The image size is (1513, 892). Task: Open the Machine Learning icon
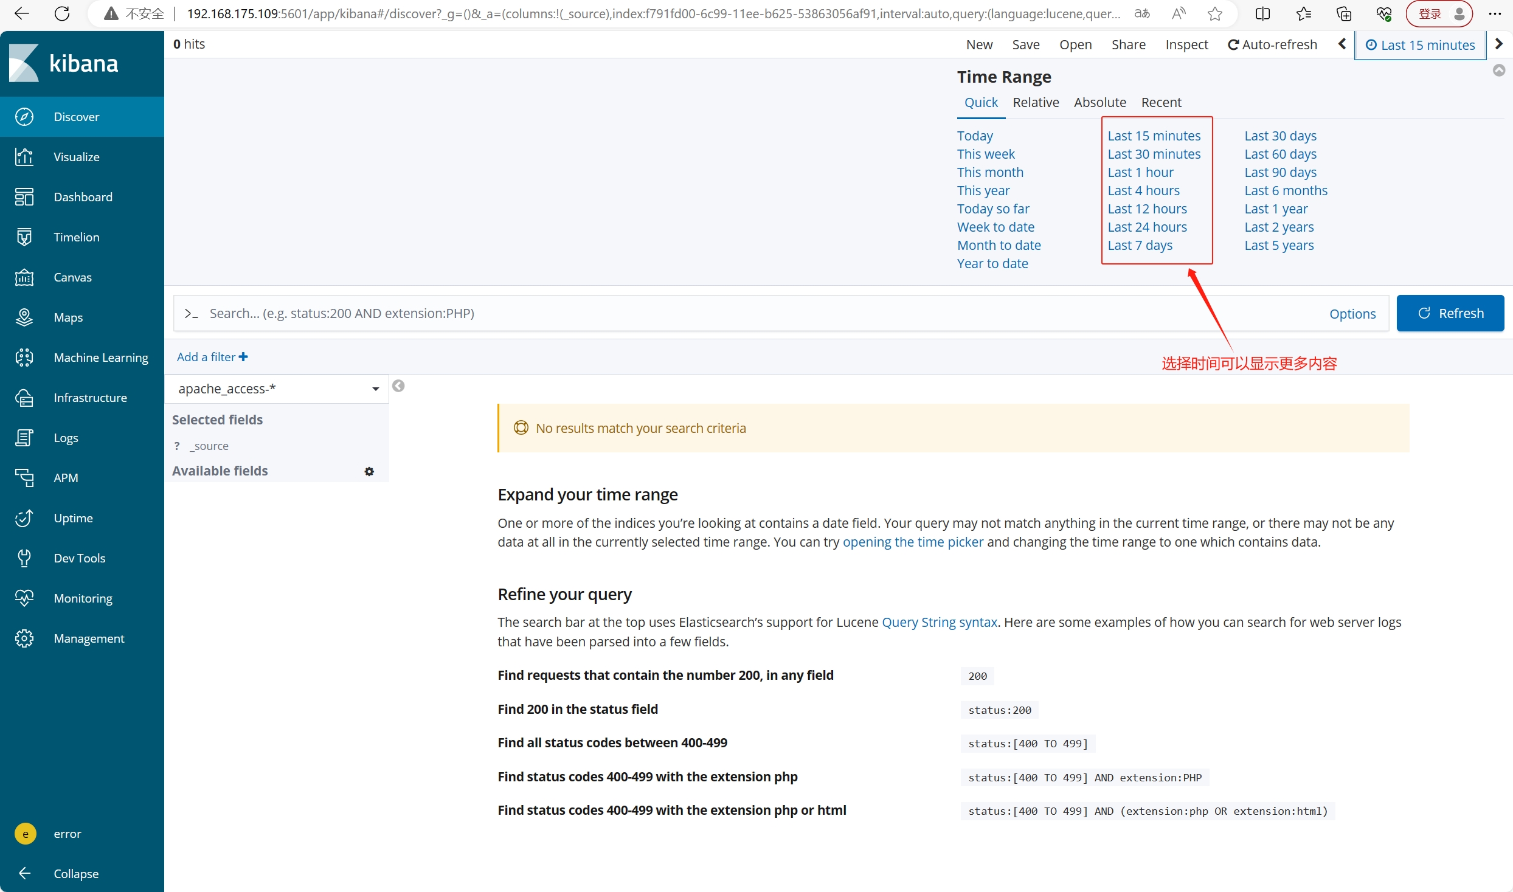point(24,358)
